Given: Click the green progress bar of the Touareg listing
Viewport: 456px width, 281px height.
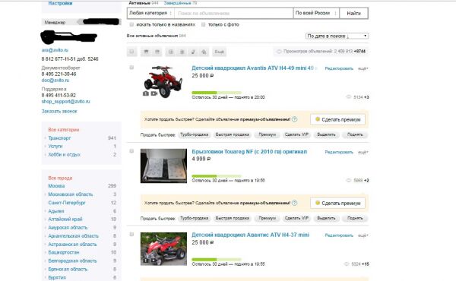Looking at the screenshot, I should click(x=217, y=176).
